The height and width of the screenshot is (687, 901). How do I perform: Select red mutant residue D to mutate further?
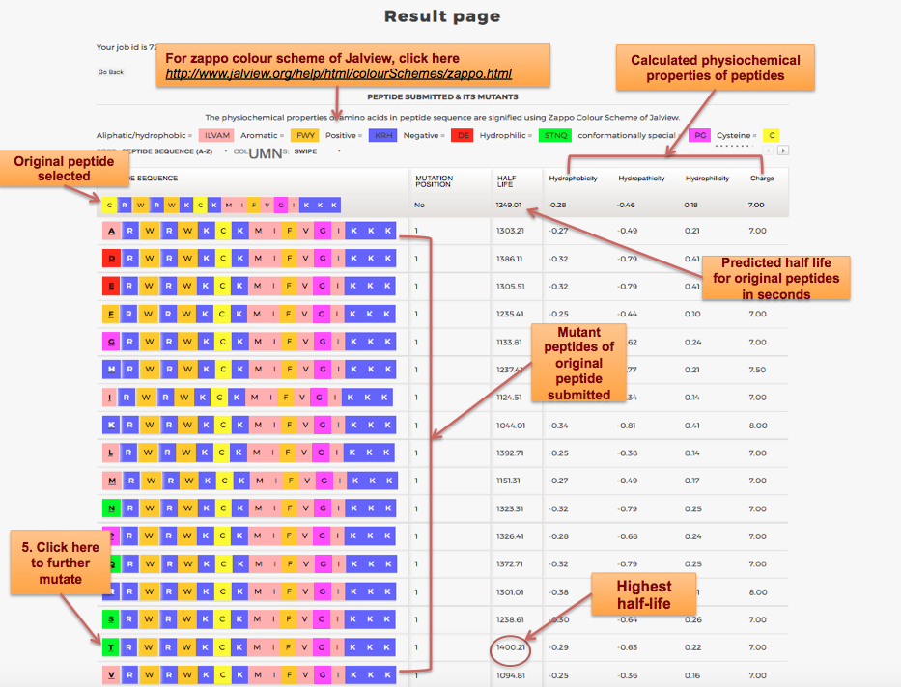pyautogui.click(x=112, y=259)
